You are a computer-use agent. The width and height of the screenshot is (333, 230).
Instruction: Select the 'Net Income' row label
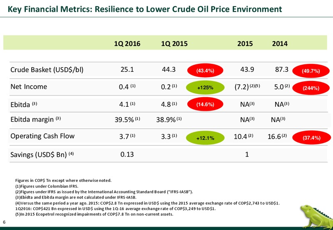29,87
